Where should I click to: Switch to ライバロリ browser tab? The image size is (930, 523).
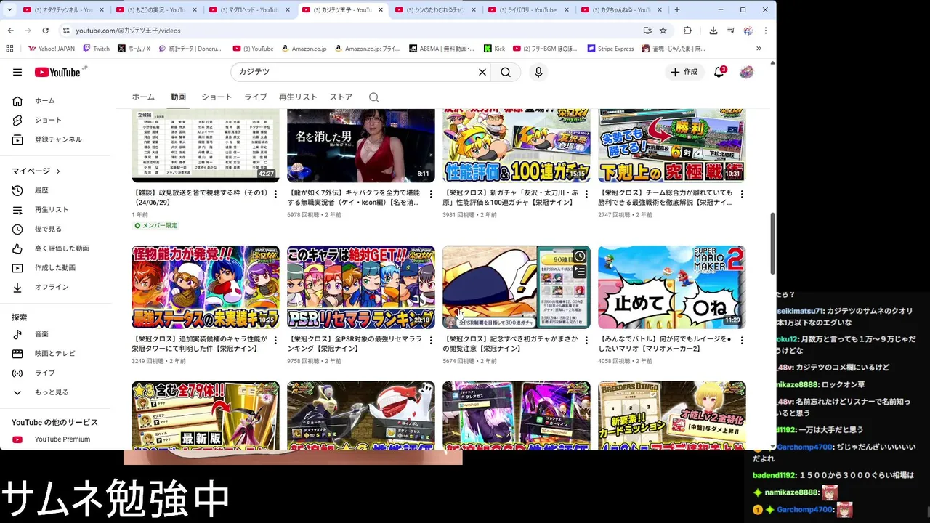pos(529,10)
